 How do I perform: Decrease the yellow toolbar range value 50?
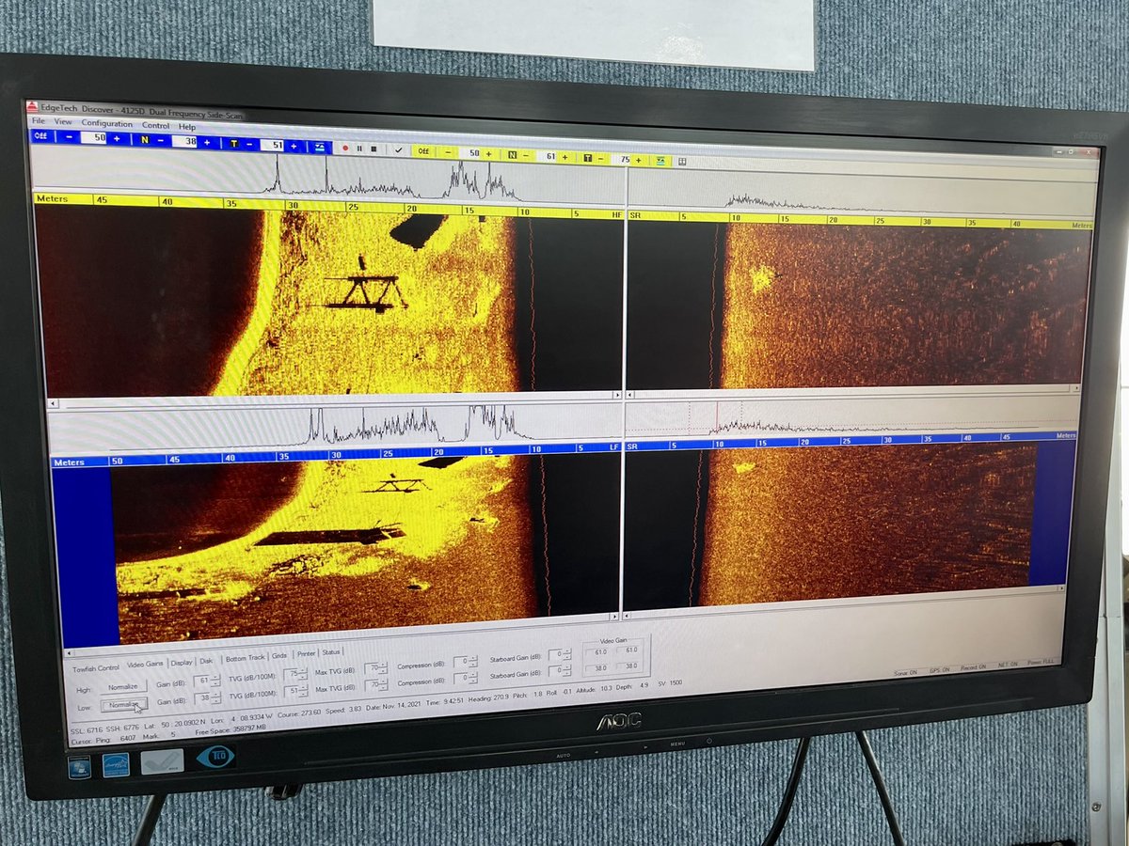coord(449,152)
